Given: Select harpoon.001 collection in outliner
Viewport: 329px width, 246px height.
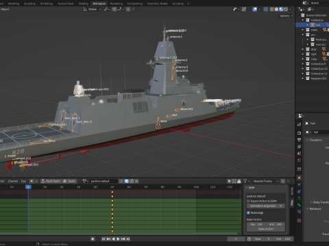Looking at the screenshot, I should [319, 79].
